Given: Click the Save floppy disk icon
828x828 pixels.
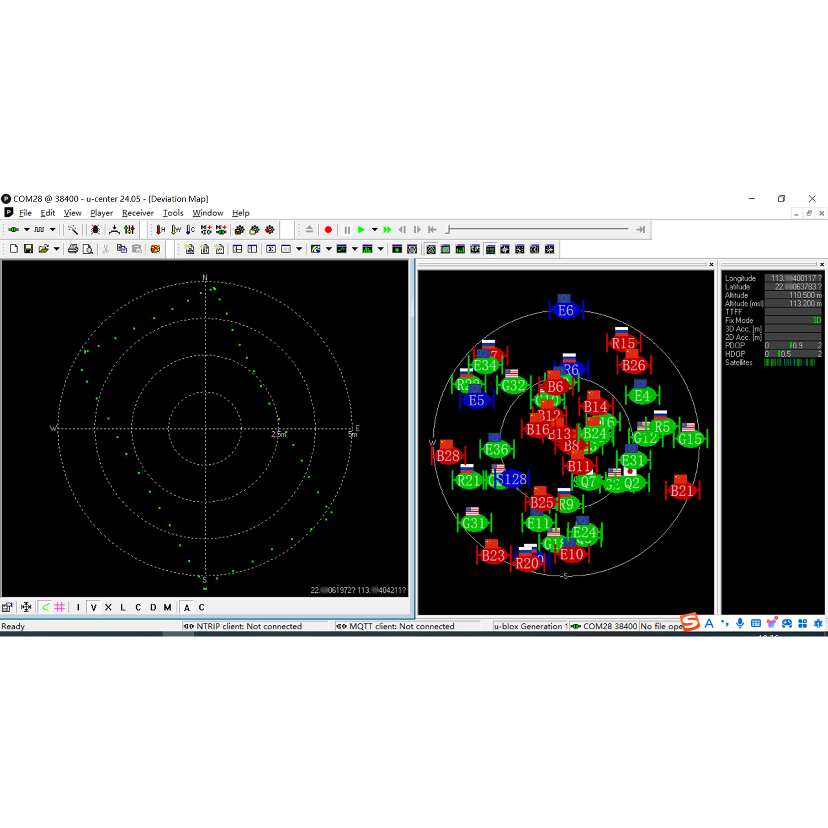Looking at the screenshot, I should point(28,249).
